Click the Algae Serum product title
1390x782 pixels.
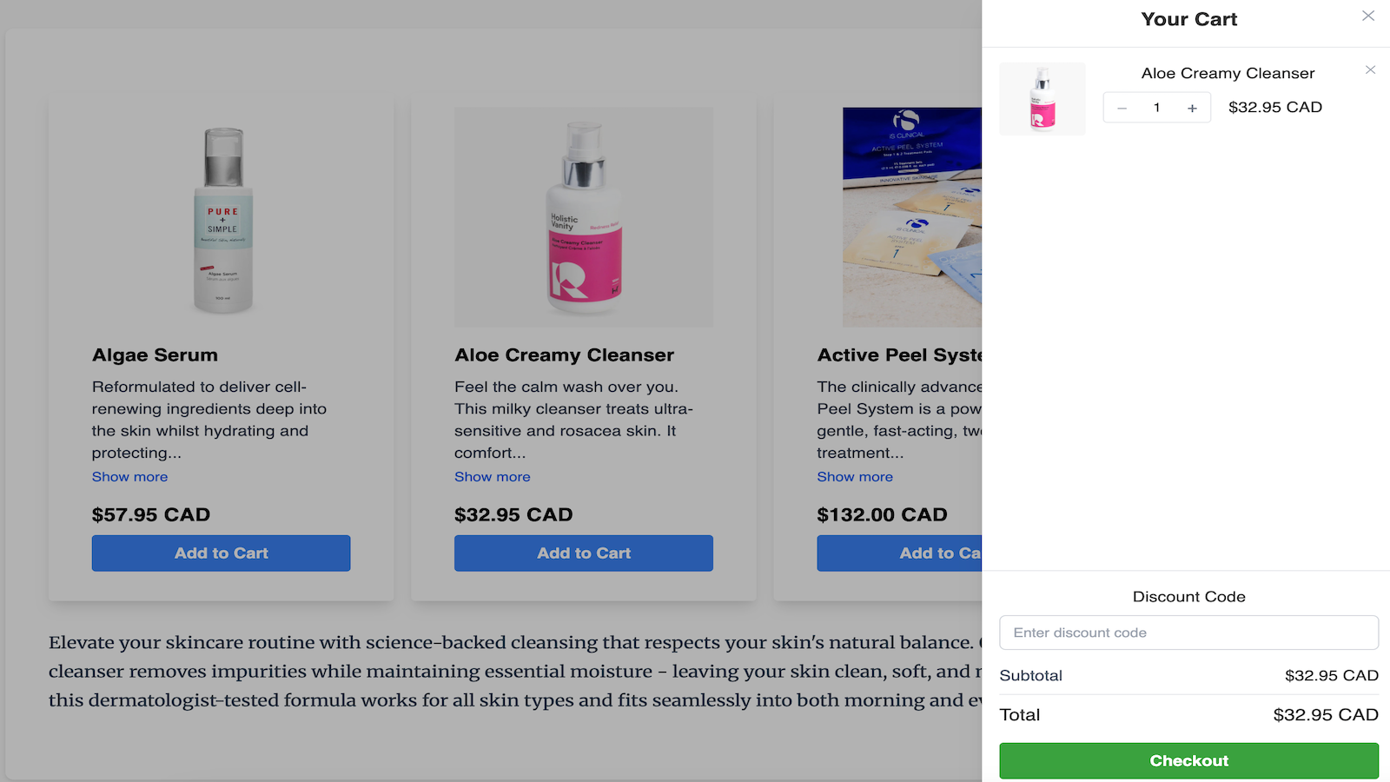click(156, 355)
